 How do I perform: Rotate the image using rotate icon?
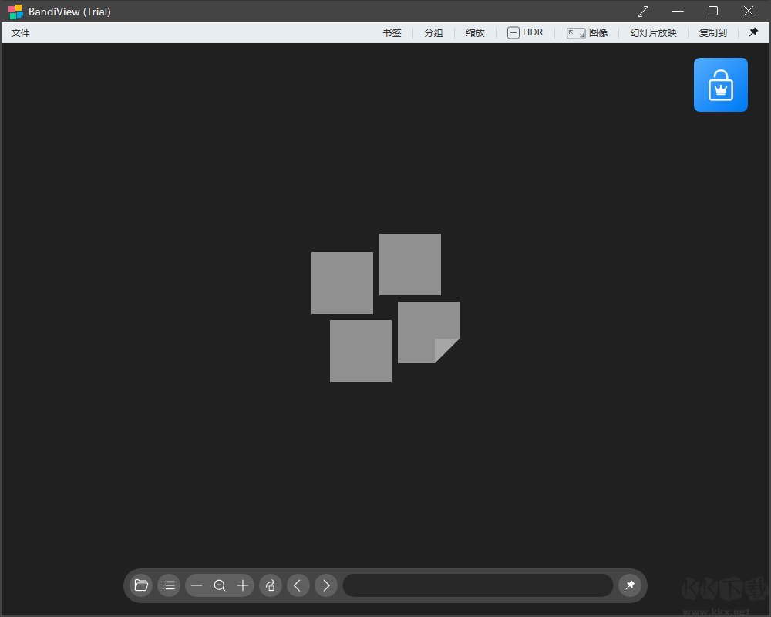tap(271, 585)
